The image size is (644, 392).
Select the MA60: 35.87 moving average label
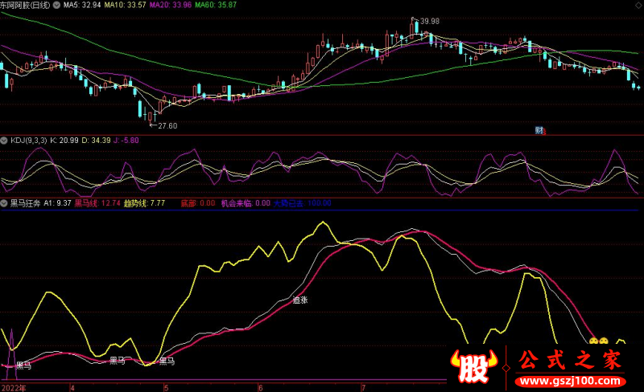[x=216, y=5]
